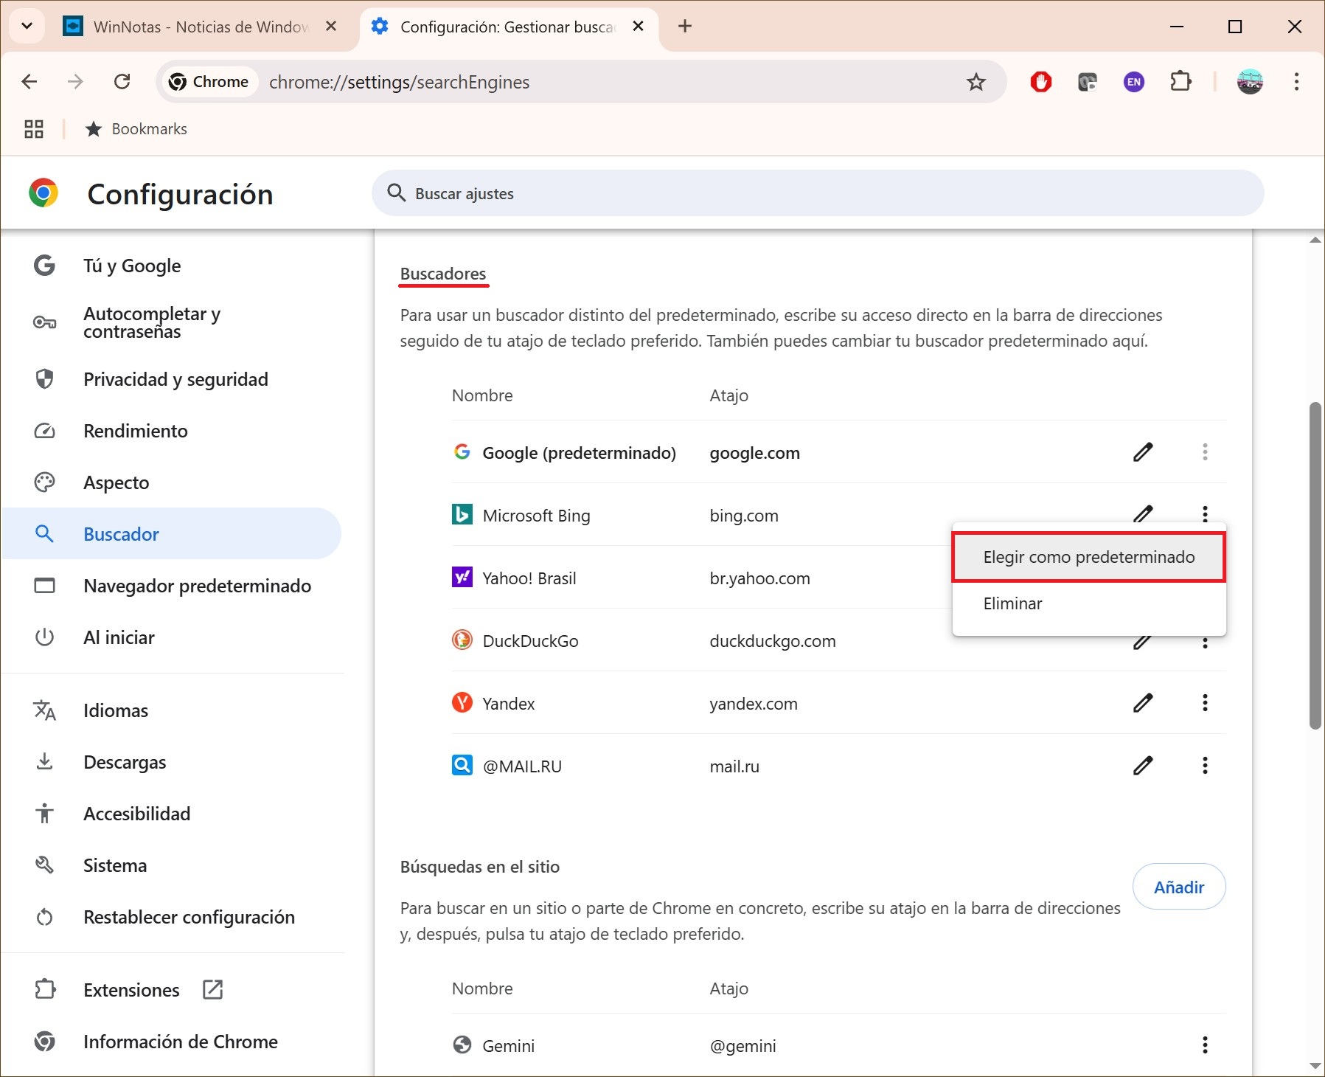
Task: Click the duckduckgo.com shortcut text
Action: (x=773, y=641)
